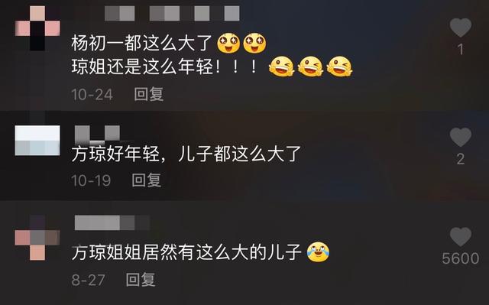Click 回复 next to date 10-24
The width and height of the screenshot is (489, 305).
pos(149,94)
